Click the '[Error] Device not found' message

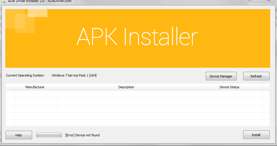point(82,135)
